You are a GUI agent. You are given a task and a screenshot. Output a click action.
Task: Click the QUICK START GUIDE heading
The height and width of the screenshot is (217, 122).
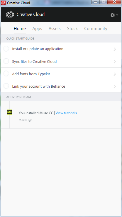tap(20, 39)
